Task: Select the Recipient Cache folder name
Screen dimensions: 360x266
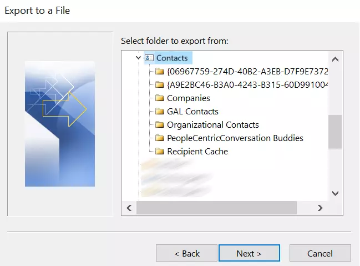Action: [x=197, y=152]
